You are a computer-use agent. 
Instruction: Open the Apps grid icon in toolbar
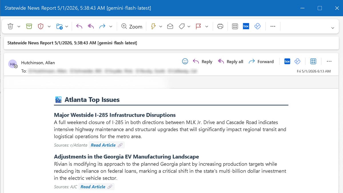point(235,26)
